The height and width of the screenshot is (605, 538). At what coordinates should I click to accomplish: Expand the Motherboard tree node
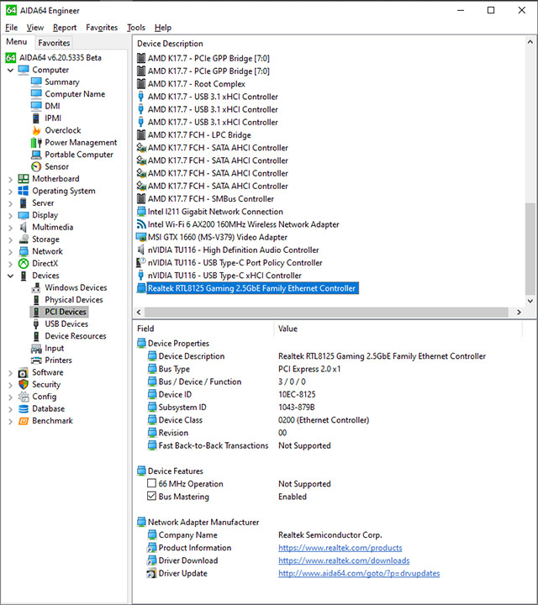[x=10, y=179]
